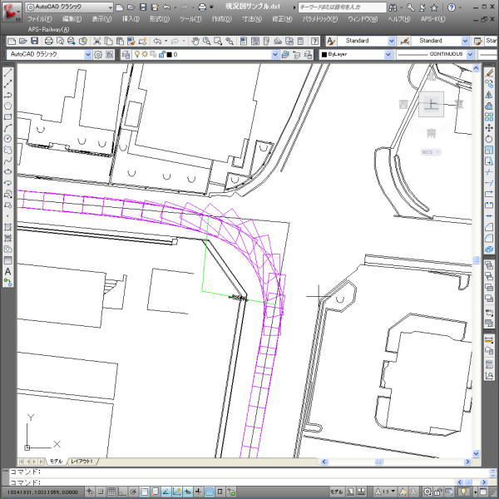Select the Multiline Text tool
Screen dimensions: 499x499
coord(8,271)
